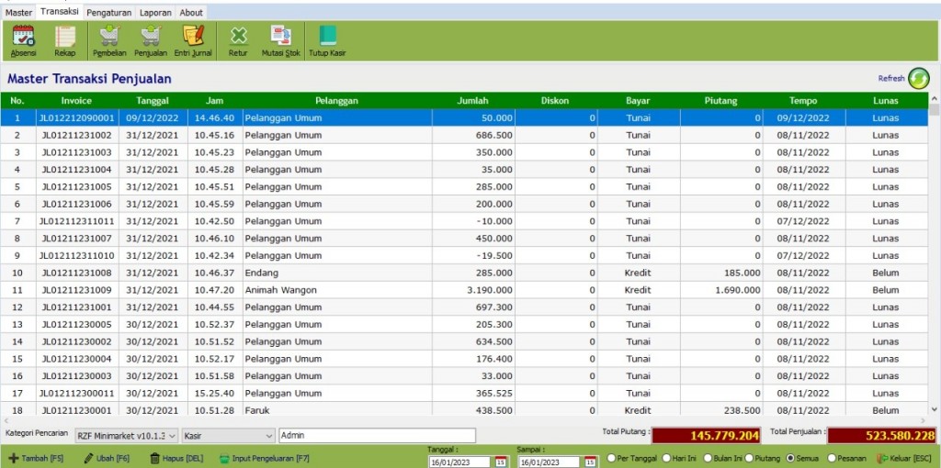Screen dimensions: 941x468
Task: Click Tambah [F5] plus button
Action: point(36,459)
